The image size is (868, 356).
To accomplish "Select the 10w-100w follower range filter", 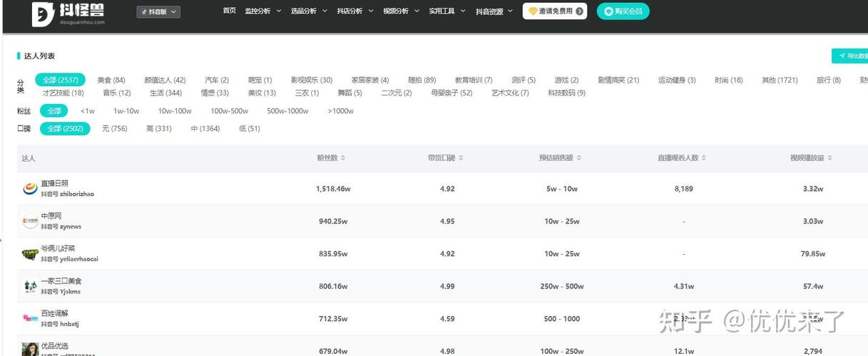I will tap(175, 111).
